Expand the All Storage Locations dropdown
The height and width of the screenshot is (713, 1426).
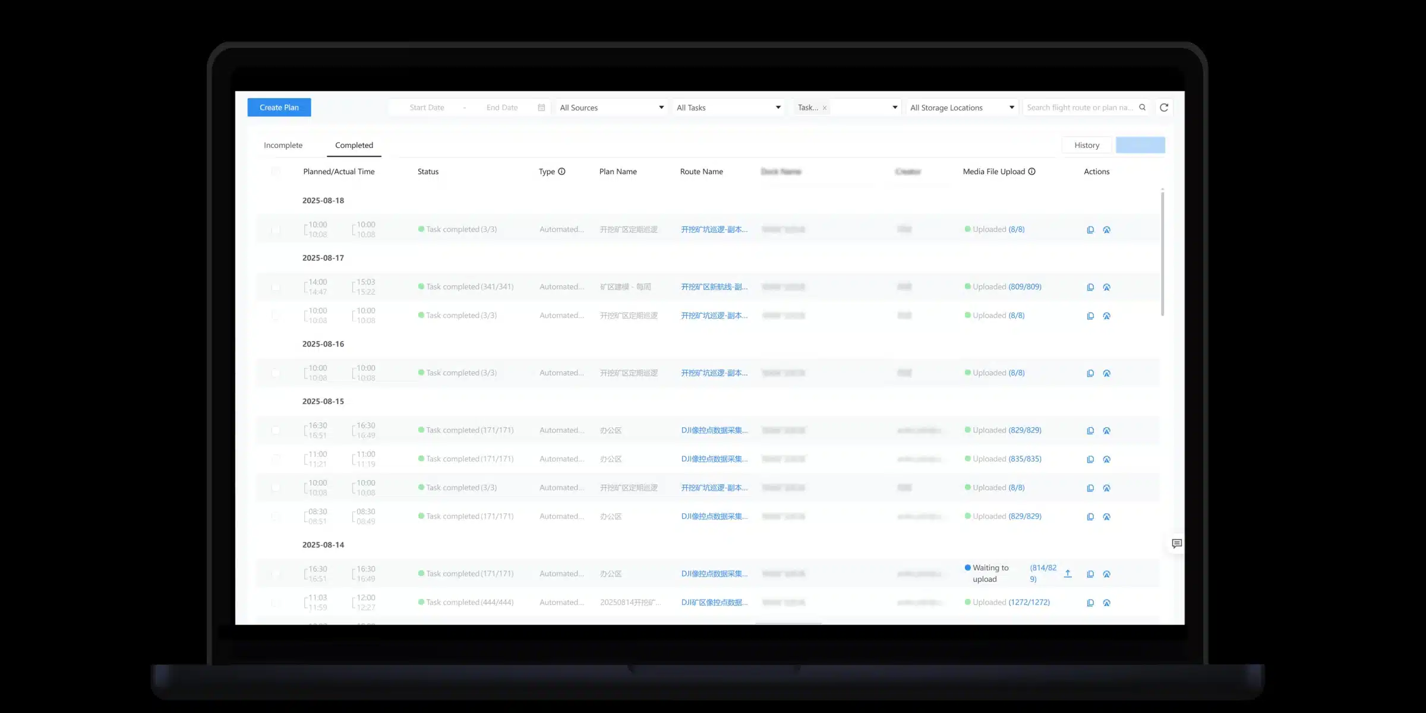click(x=961, y=108)
